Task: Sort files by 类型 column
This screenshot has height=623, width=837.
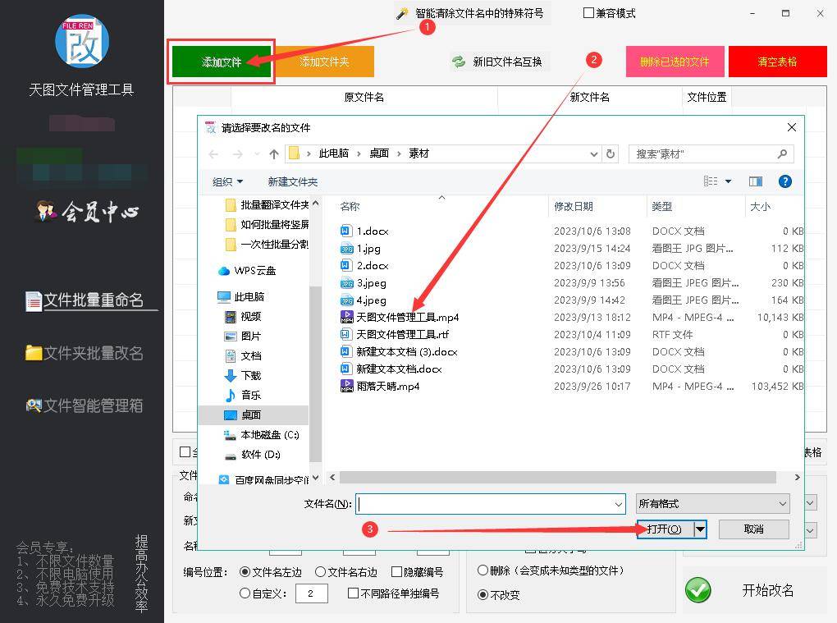Action: pos(662,207)
